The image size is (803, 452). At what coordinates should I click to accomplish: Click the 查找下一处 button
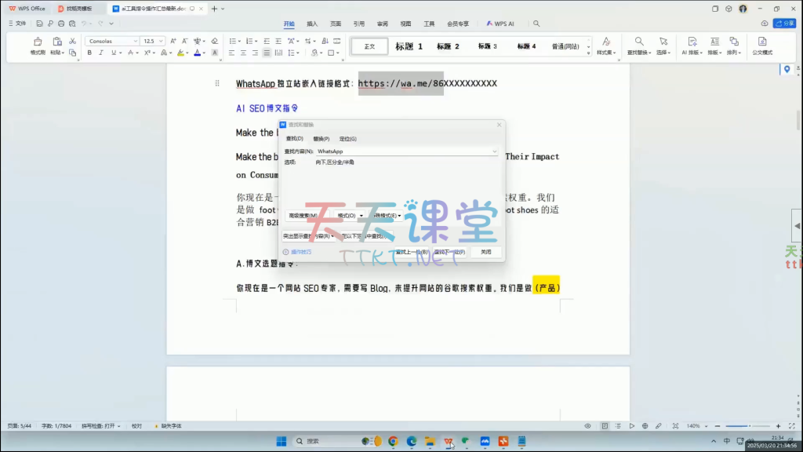pyautogui.click(x=449, y=252)
